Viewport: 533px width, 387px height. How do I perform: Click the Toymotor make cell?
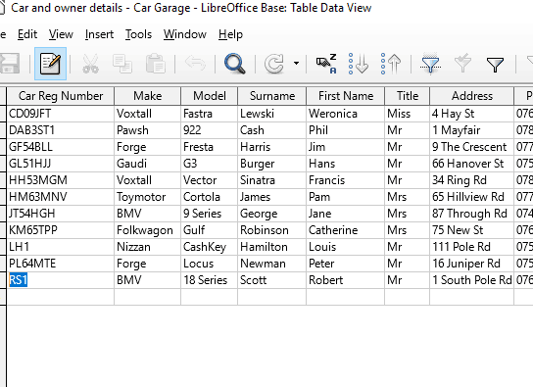(148, 197)
